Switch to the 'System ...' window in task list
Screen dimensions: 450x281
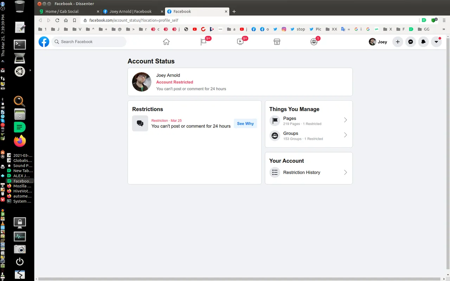(20, 201)
